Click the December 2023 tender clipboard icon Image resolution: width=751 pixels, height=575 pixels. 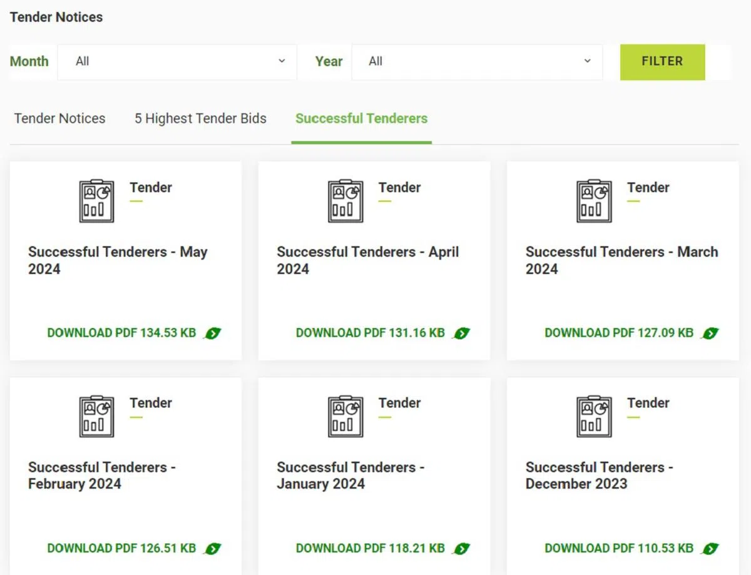[x=594, y=417]
